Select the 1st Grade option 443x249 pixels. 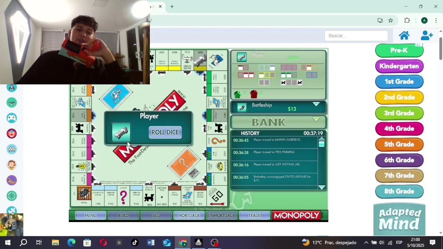399,82
